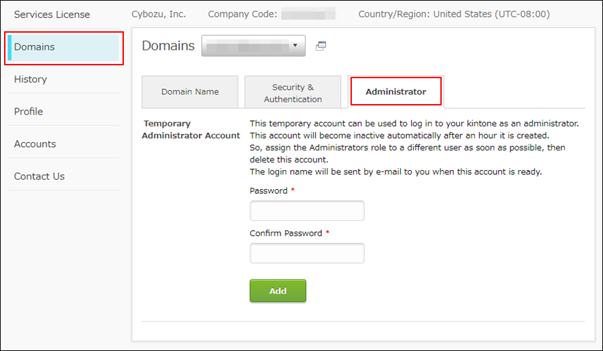This screenshot has height=351, width=603.
Task: Open the Accounts sidebar item
Action: click(35, 144)
